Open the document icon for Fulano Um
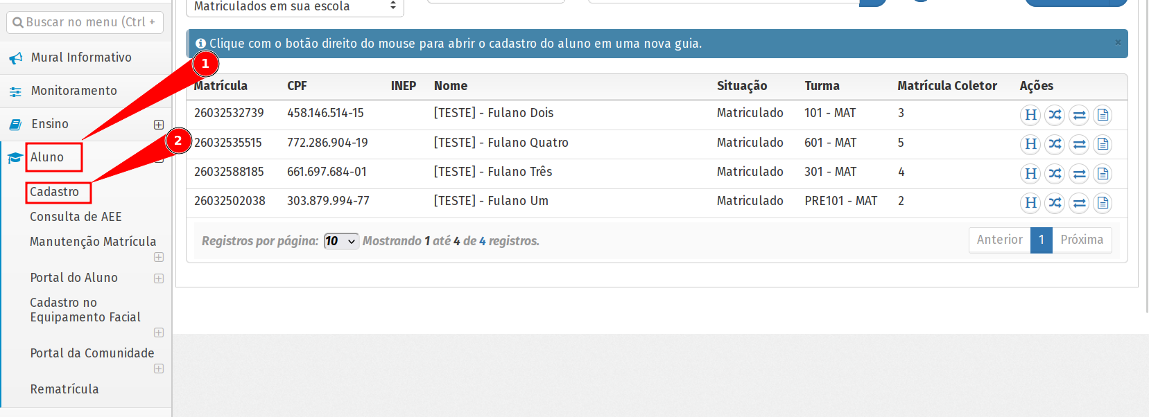Image resolution: width=1149 pixels, height=417 pixels. (1103, 203)
